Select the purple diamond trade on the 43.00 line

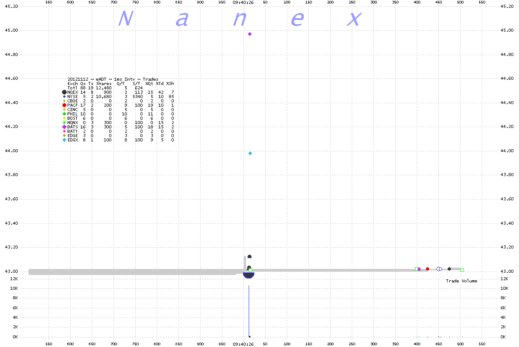tap(419, 269)
